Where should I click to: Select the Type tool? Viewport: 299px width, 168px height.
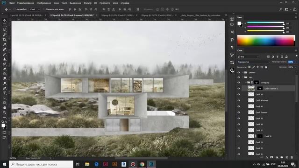[4, 93]
